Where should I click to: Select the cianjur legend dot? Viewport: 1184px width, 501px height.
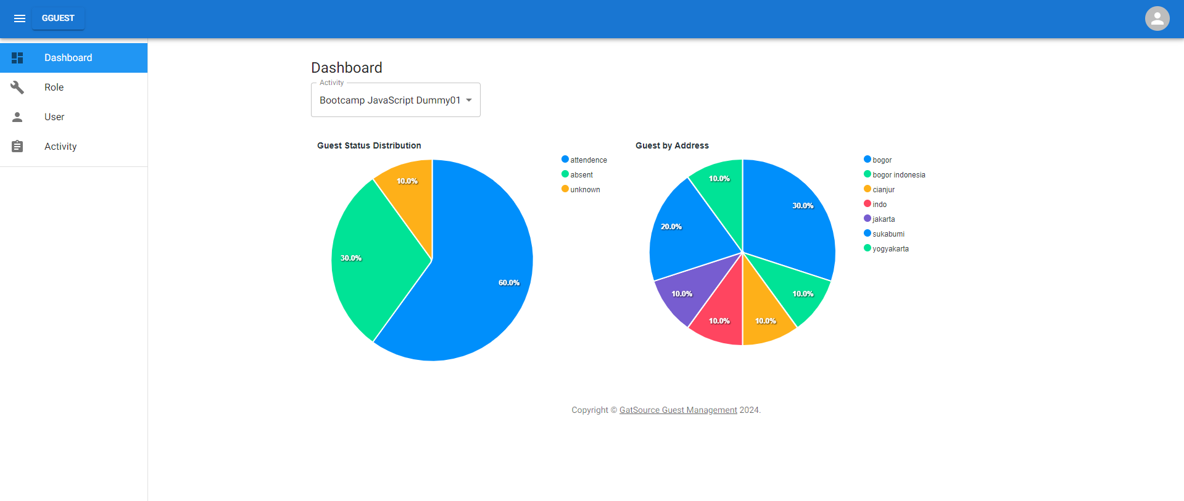point(867,189)
